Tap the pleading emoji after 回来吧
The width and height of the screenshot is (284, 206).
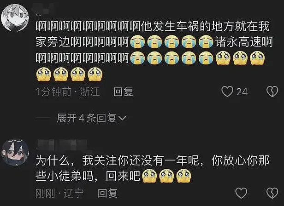point(149,176)
